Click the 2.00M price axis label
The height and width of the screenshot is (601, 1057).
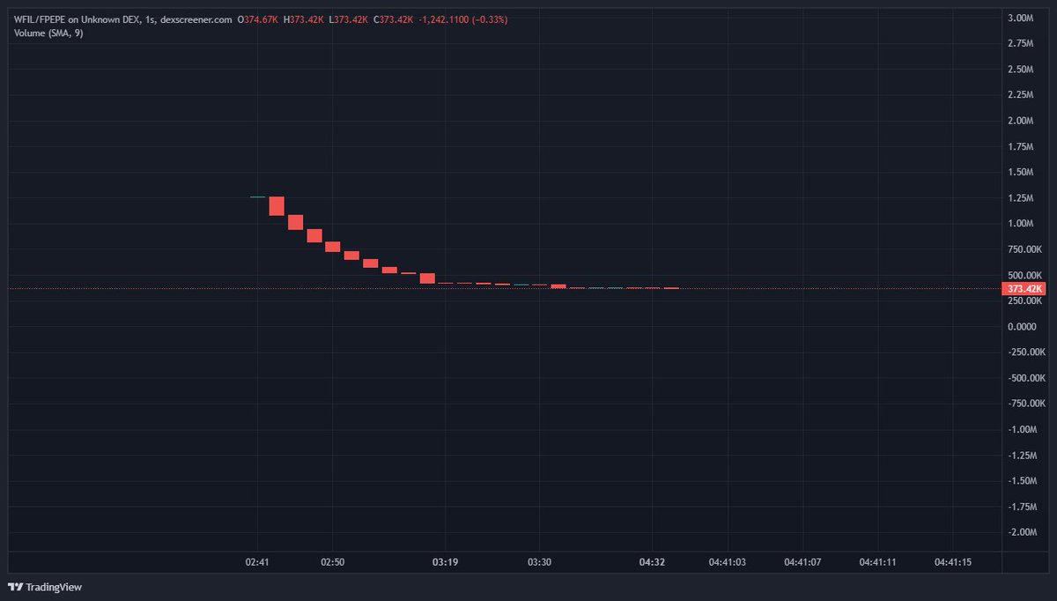pyautogui.click(x=1020, y=121)
